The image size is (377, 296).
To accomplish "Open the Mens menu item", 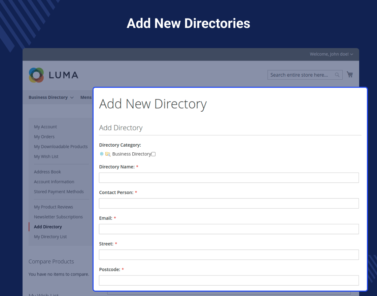I will (86, 97).
